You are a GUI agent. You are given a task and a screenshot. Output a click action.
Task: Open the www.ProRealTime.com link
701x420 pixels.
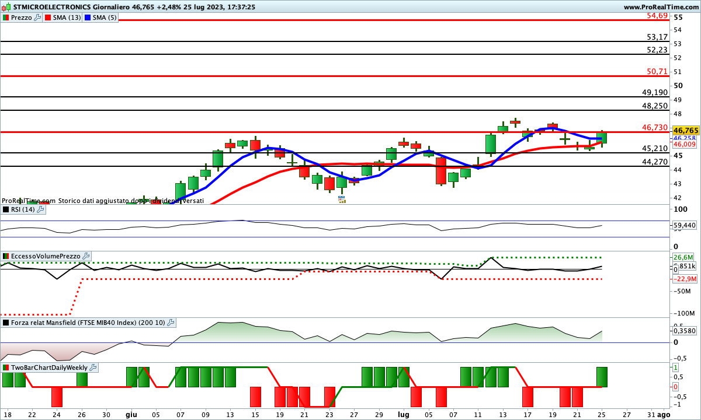(661, 6)
